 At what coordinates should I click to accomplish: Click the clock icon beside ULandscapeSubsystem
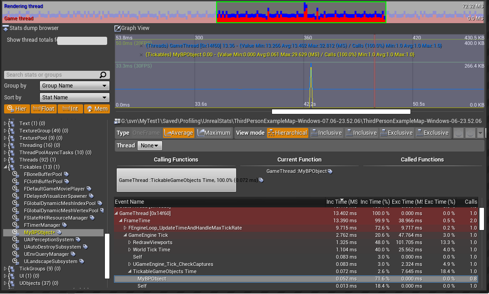(x=15, y=261)
